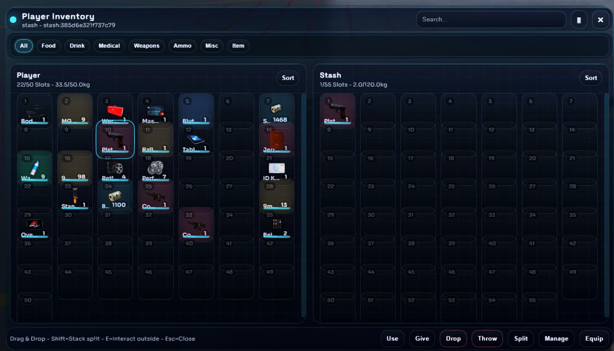Click the stash ID text under the title

tap(68, 25)
